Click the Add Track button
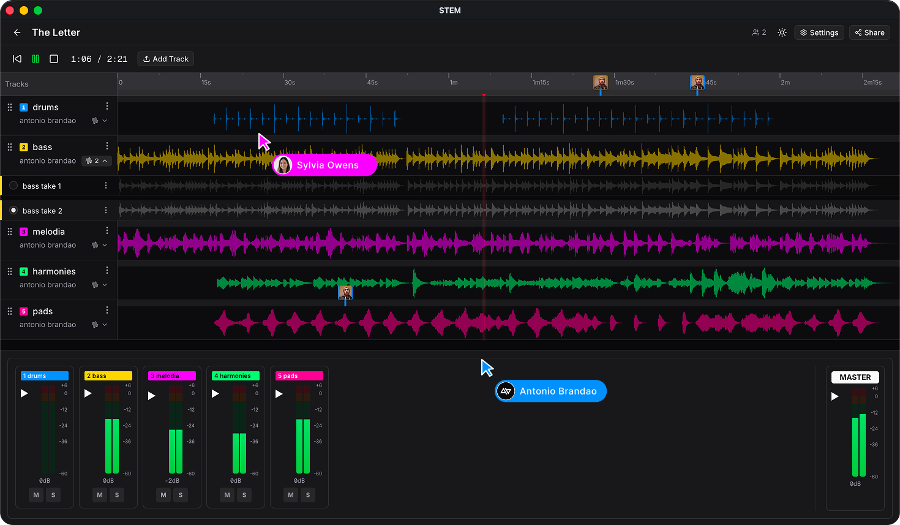 click(x=165, y=59)
